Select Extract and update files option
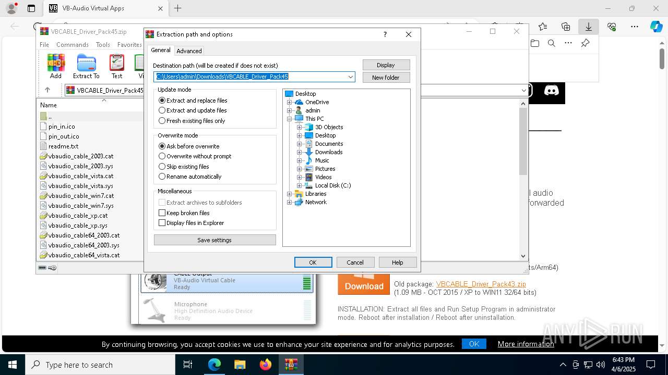Image resolution: width=668 pixels, height=375 pixels. tap(193, 110)
